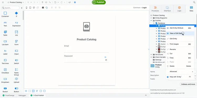Open the Product Catalog module dropdown
The image size is (197, 98).
point(15,2)
